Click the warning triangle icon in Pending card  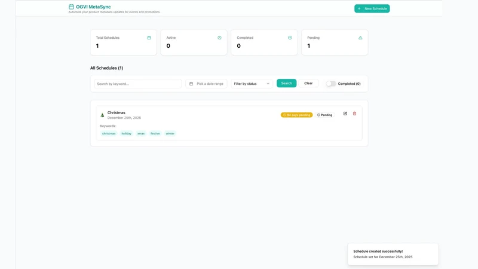click(360, 38)
